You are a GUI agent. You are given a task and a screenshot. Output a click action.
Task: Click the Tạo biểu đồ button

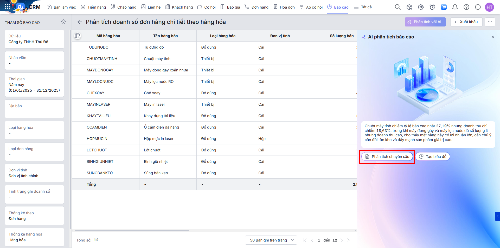(x=433, y=157)
